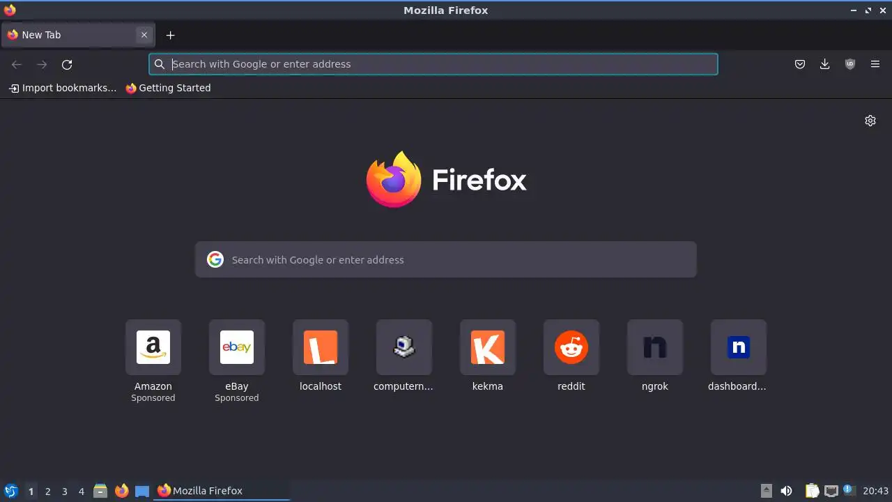Click the update notification tray icon

849,490
